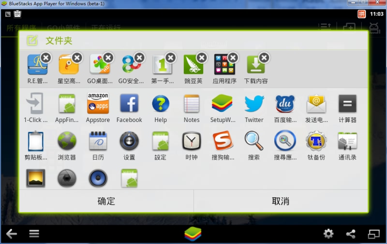This screenshot has width=387, height=244.
Task: Select the Notes app icon
Action: tap(192, 104)
